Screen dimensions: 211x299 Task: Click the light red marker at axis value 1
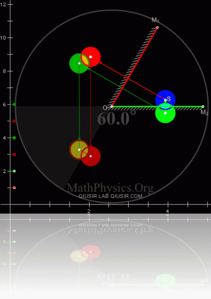[14, 188]
